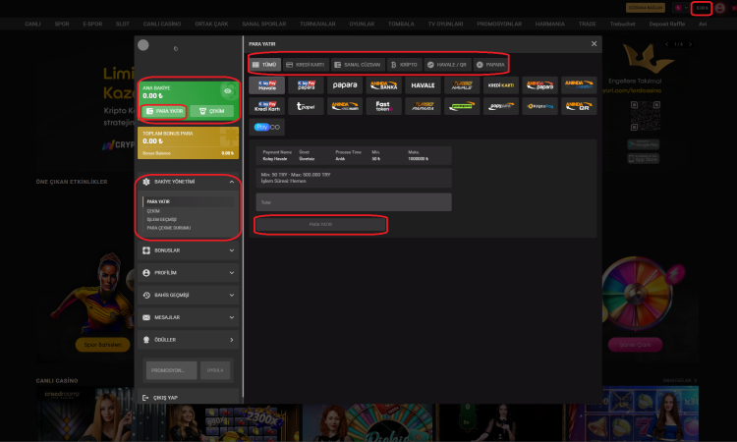Open the App Store badge
This screenshot has height=442, width=737.
coord(644,159)
